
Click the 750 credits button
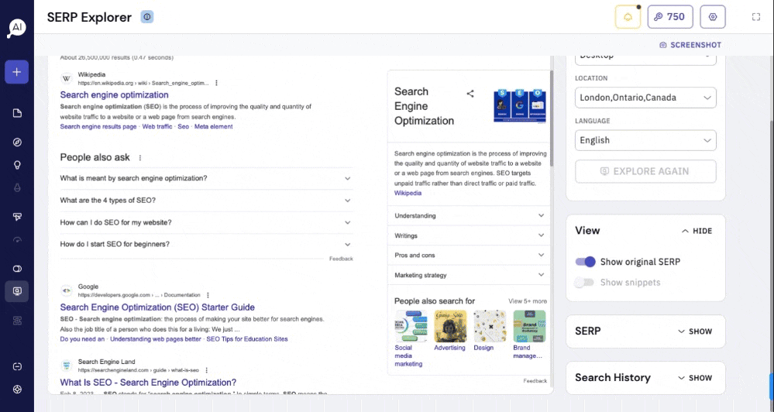click(670, 17)
